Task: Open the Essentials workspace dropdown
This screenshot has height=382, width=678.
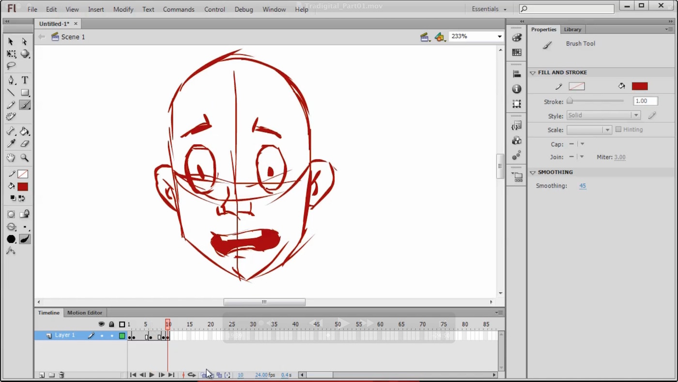Action: pos(489,9)
